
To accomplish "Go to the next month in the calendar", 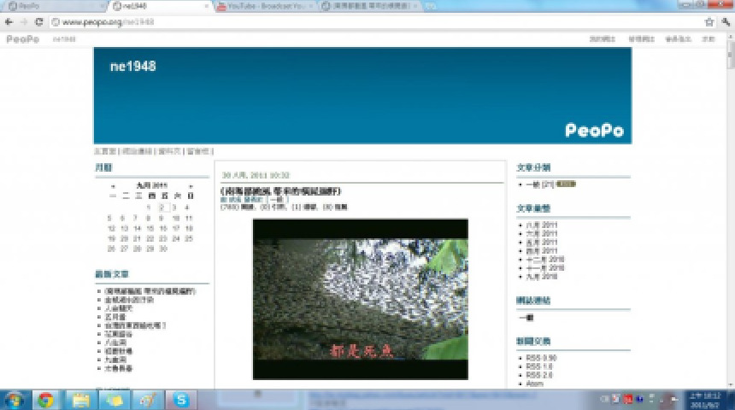I will pyautogui.click(x=191, y=185).
